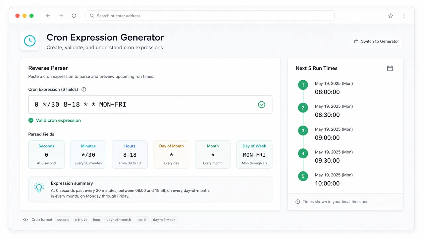Click the 09:00:00 run time
Screen dimensions: 424x238
tap(327, 138)
